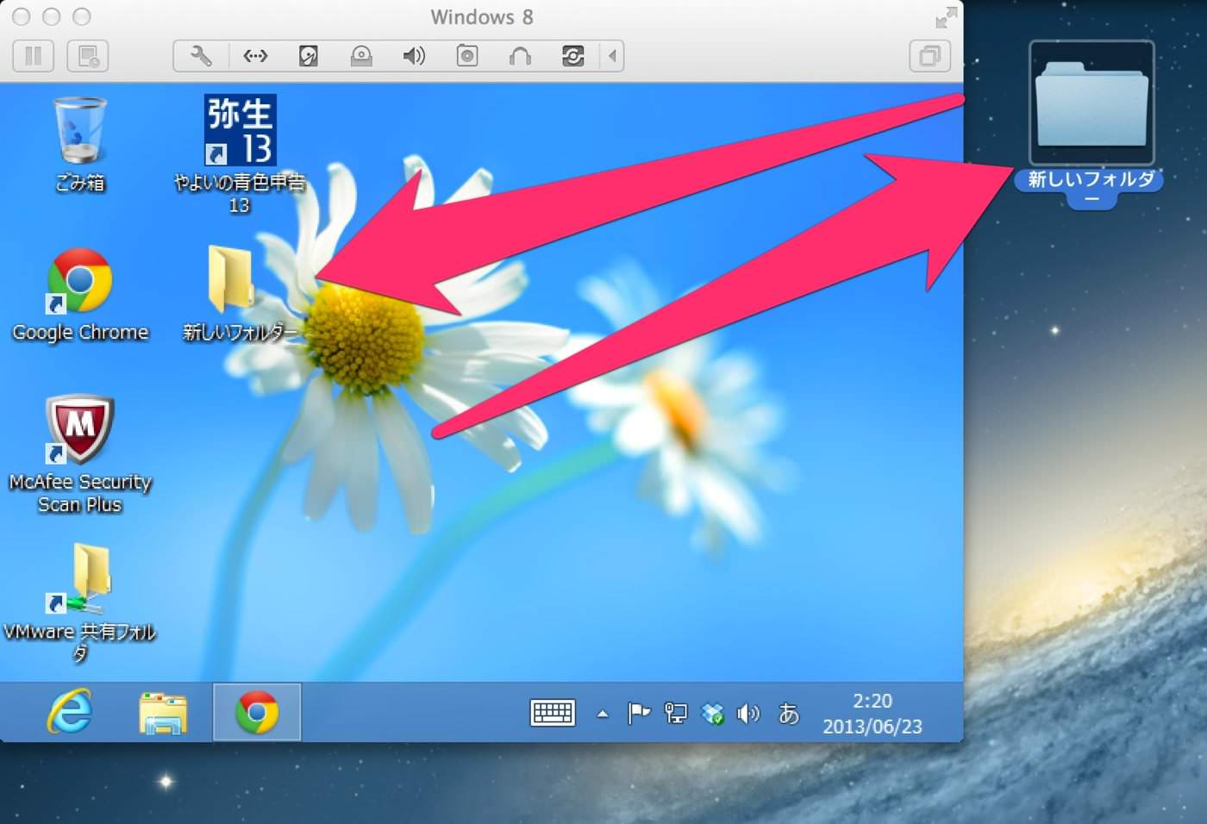Select the 新しいフォルダー folder on the Mac desktop
Viewport: 1207px width, 824px height.
tap(1091, 125)
